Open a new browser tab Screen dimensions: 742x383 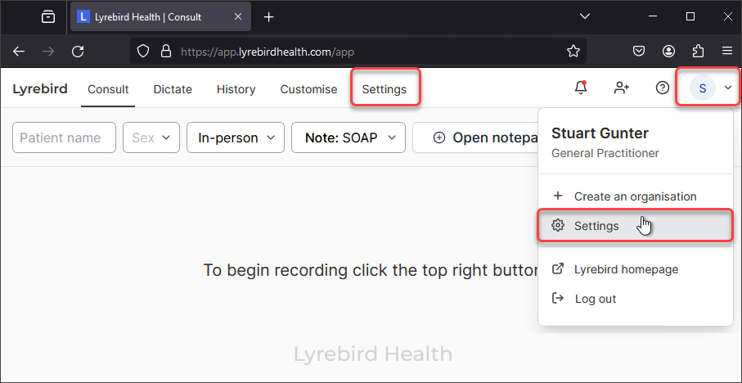tap(269, 17)
